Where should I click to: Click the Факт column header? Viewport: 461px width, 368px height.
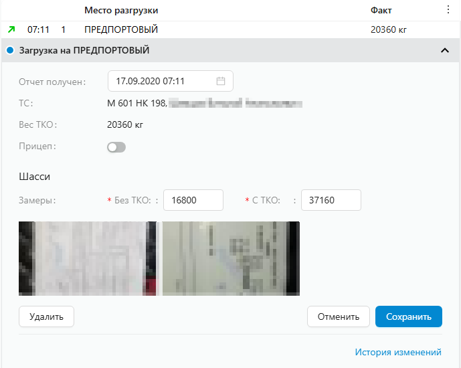click(x=381, y=11)
